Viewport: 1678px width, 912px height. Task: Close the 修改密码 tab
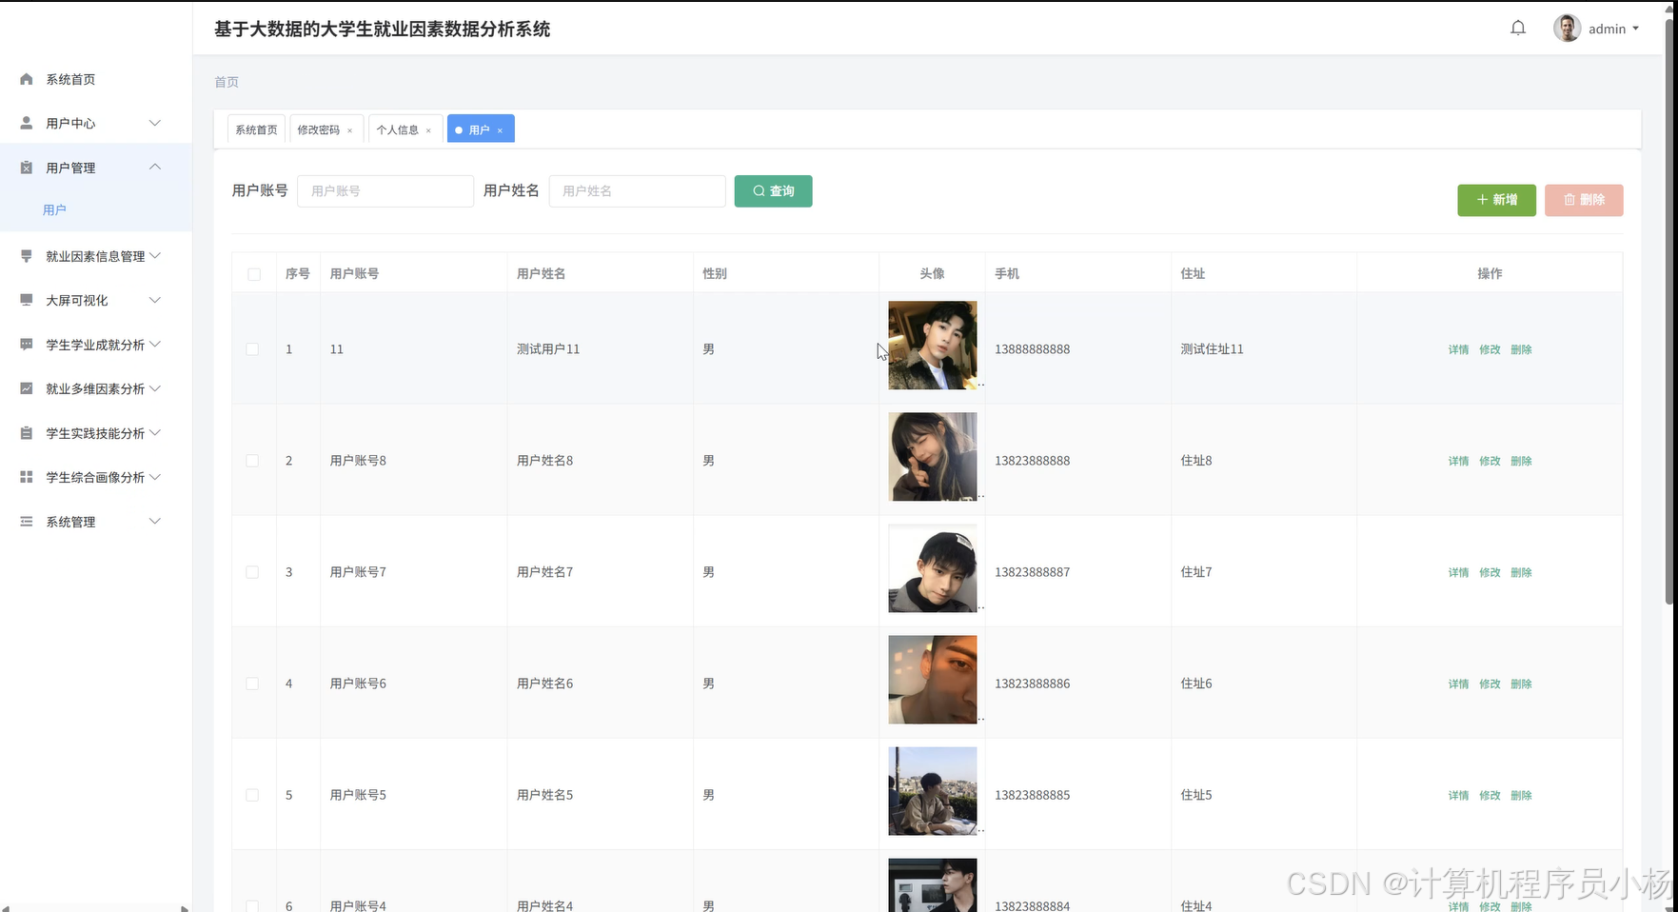[349, 130]
